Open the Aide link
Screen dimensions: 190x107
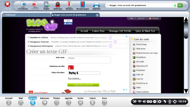click(132, 18)
